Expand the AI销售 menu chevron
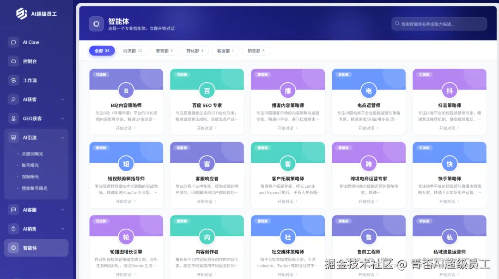Viewport: 499px width, 279px height. coord(62,229)
